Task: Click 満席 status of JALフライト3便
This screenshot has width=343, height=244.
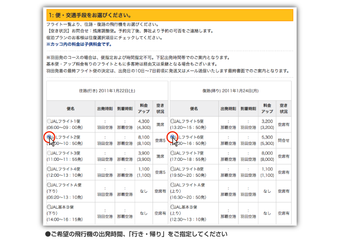Action: click(160, 156)
